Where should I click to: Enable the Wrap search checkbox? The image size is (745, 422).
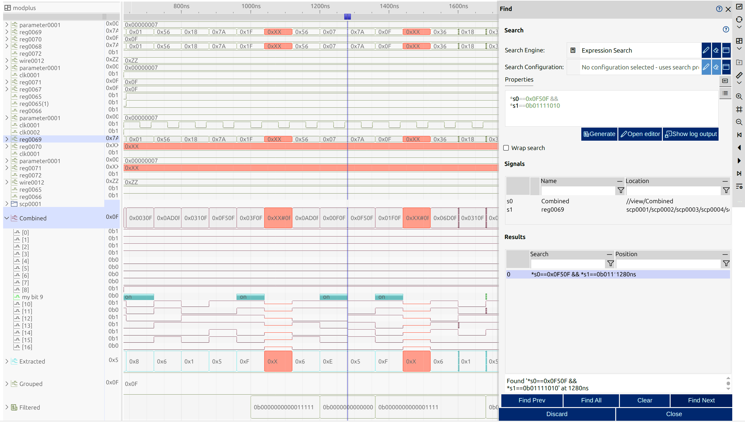coord(506,148)
